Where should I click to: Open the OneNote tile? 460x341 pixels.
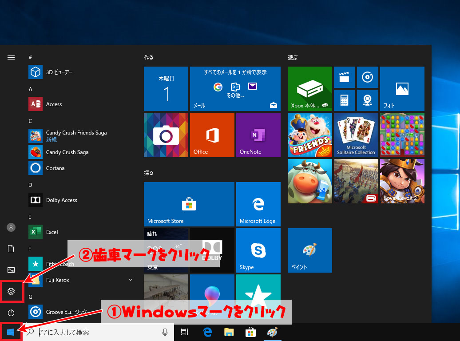pyautogui.click(x=258, y=135)
